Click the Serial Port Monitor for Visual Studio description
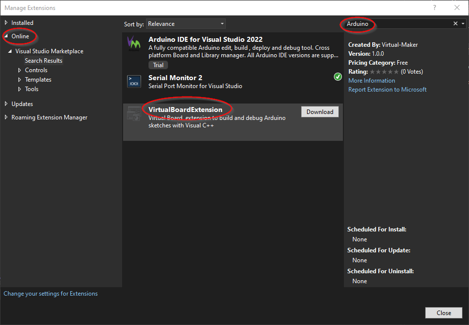469x325 pixels. click(x=195, y=86)
